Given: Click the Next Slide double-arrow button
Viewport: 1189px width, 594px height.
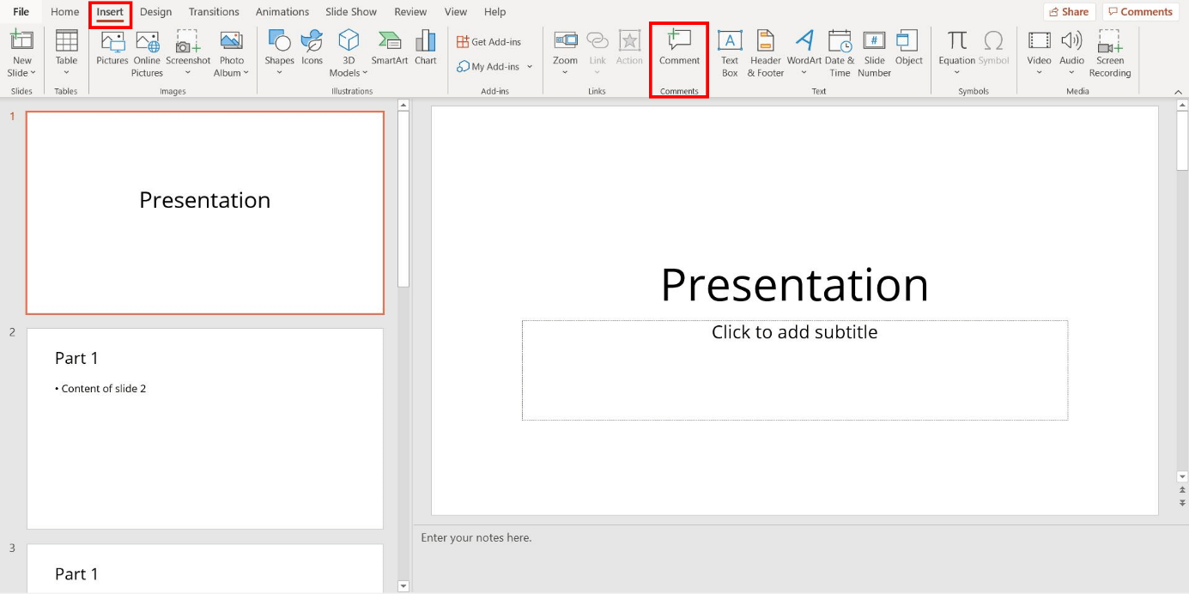Looking at the screenshot, I should (x=1182, y=503).
